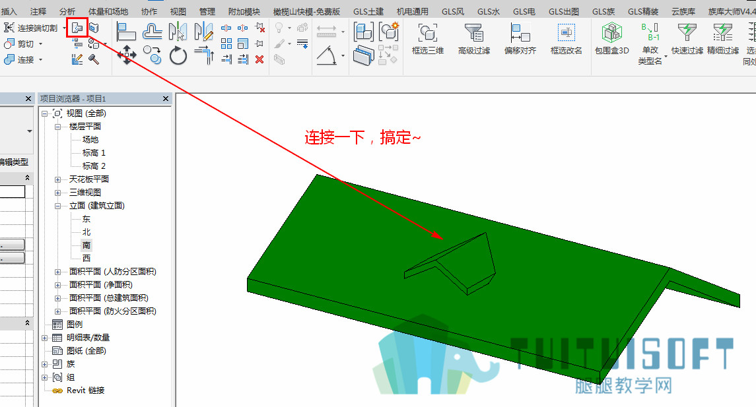Open the GLS土建 ribbon tab

[368, 12]
